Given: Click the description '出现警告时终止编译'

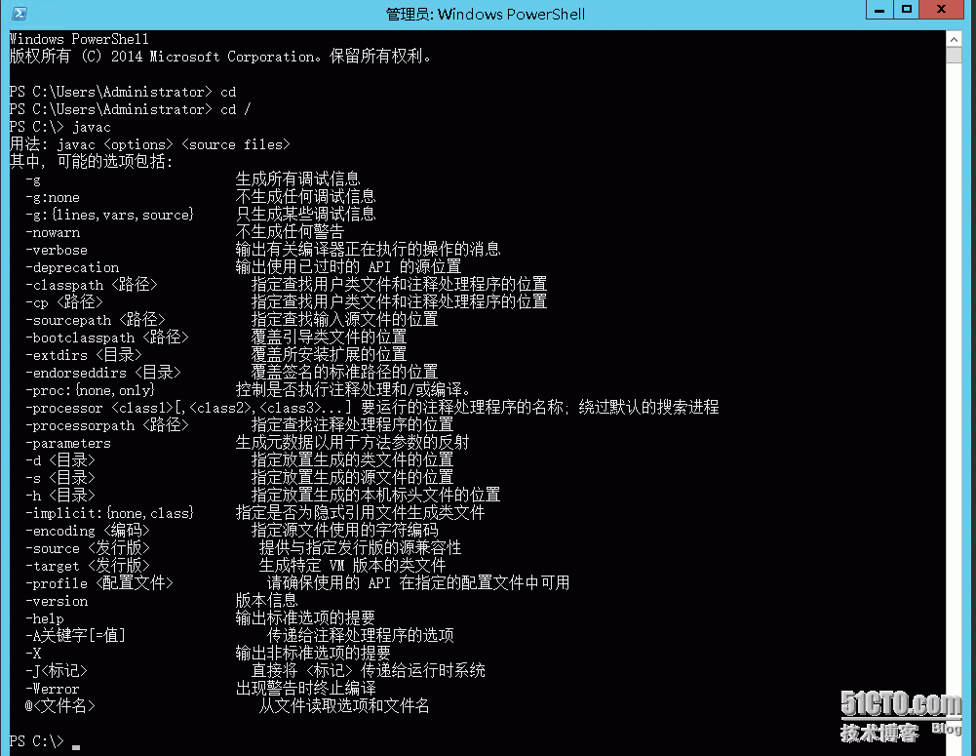Looking at the screenshot, I should 305,689.
